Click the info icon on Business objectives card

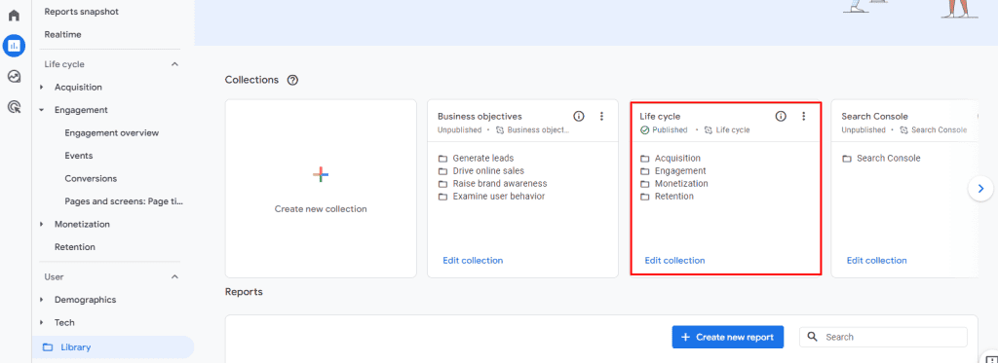(579, 117)
